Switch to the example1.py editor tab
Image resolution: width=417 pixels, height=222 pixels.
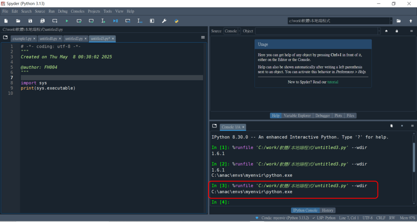(x=22, y=39)
